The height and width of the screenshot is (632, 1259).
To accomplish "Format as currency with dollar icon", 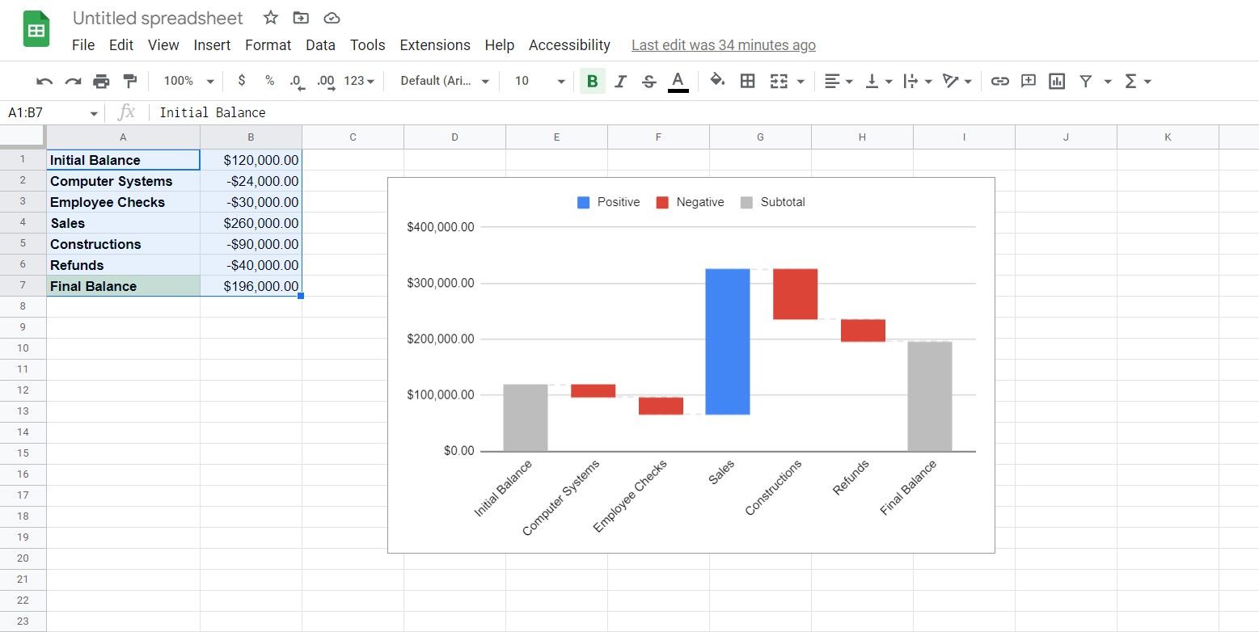I will (x=241, y=81).
